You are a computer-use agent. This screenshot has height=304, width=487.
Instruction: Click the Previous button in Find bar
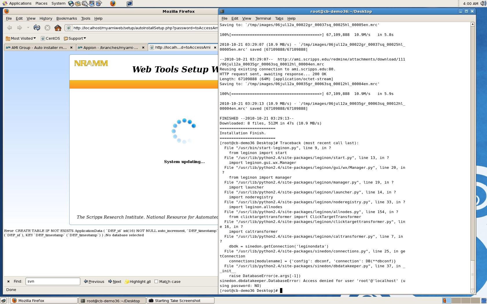point(94,281)
